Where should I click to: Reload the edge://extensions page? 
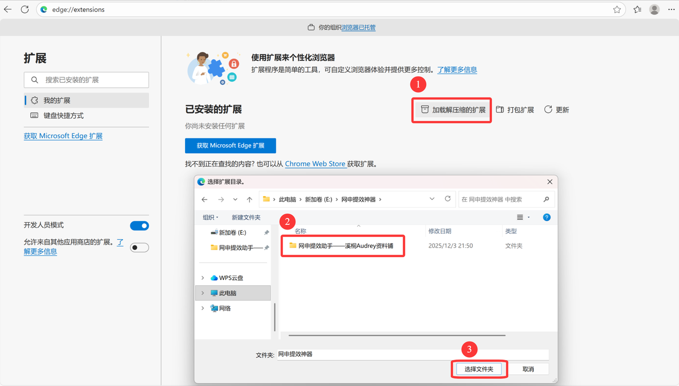[x=24, y=9]
